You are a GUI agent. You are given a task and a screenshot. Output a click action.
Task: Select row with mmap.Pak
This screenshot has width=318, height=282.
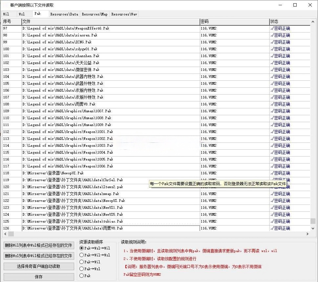pyautogui.click(x=156, y=194)
